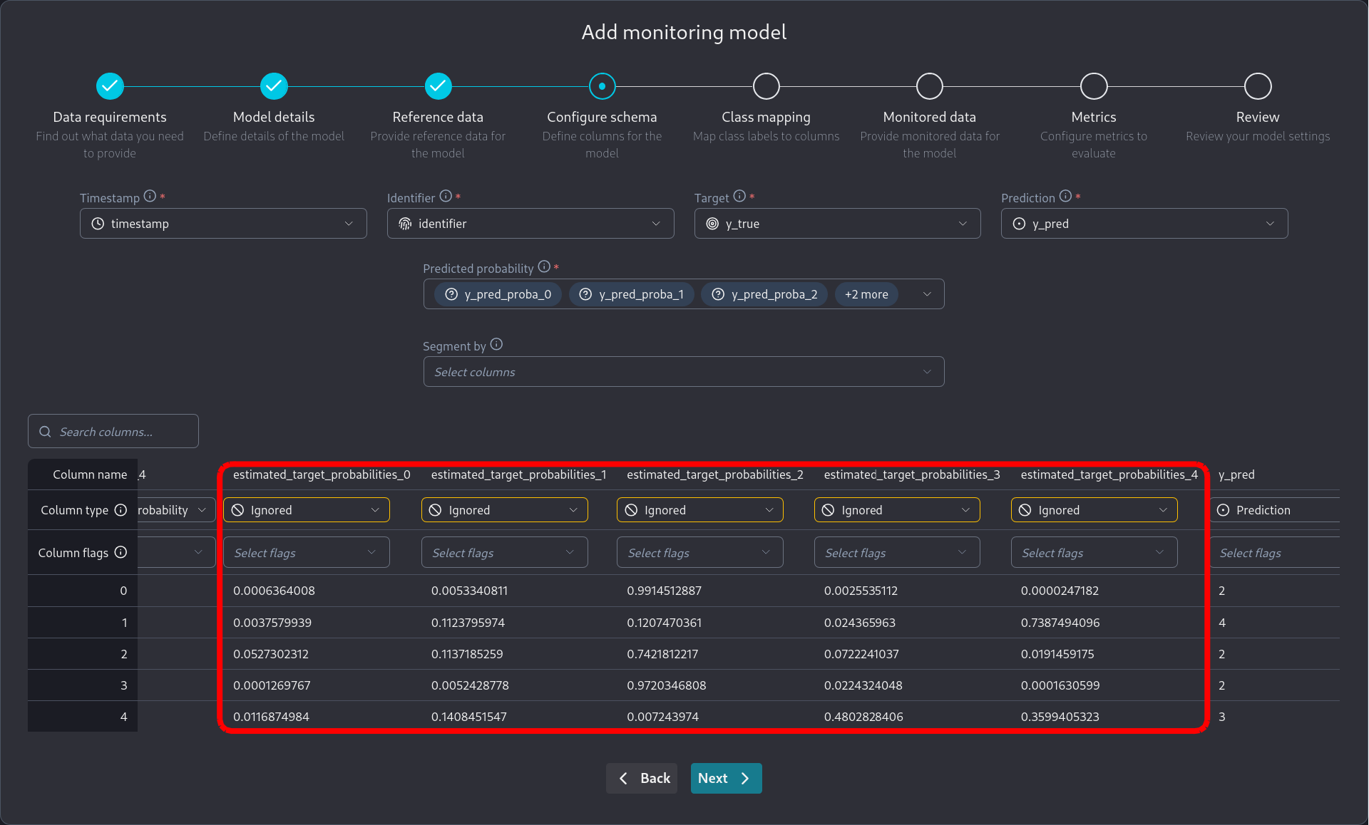Go to completed Model details step
Viewport: 1369px width, 825px height.
click(274, 86)
